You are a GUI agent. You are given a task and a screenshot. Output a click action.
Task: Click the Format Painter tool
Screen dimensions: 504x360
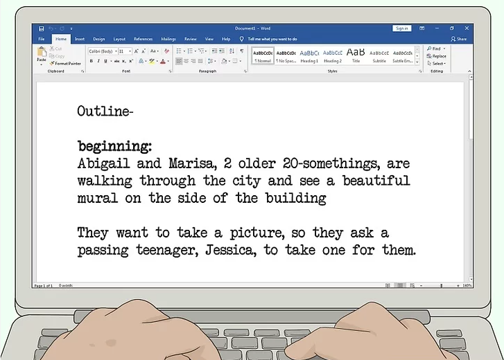coord(66,64)
